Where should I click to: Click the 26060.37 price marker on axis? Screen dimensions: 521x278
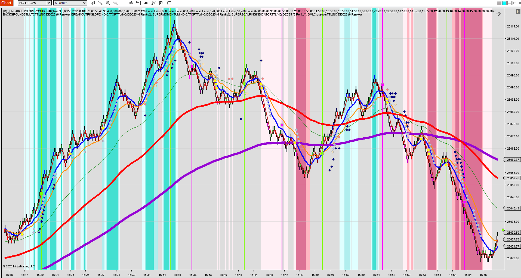(513, 160)
